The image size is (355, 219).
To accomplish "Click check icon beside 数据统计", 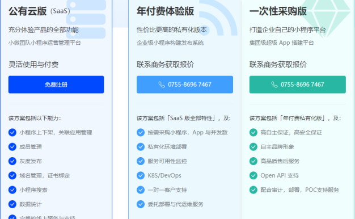I will click(12, 204).
